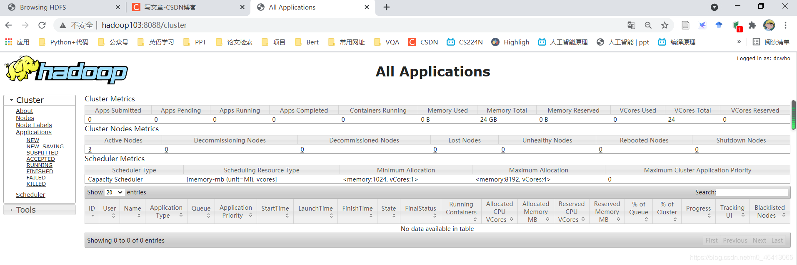Close the CSDN blog tab
This screenshot has height=265, width=797.
(242, 7)
